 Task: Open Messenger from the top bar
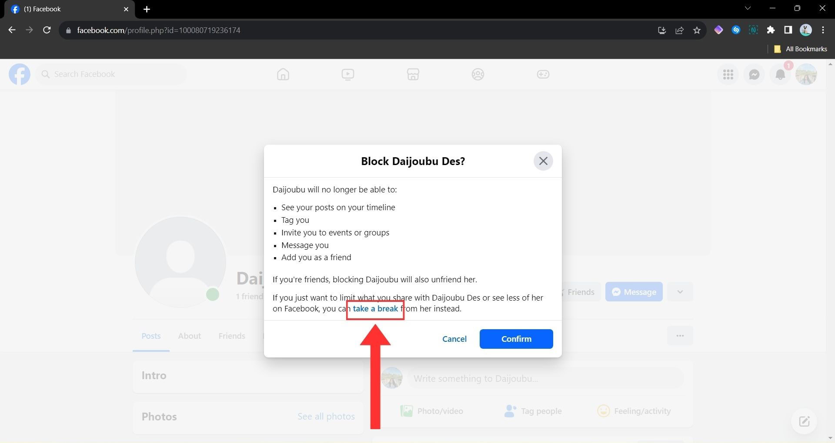pos(754,74)
